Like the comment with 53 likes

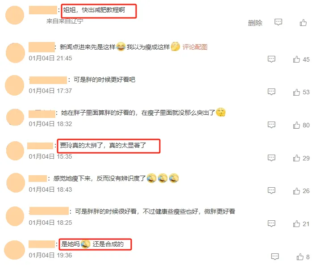point(296,92)
